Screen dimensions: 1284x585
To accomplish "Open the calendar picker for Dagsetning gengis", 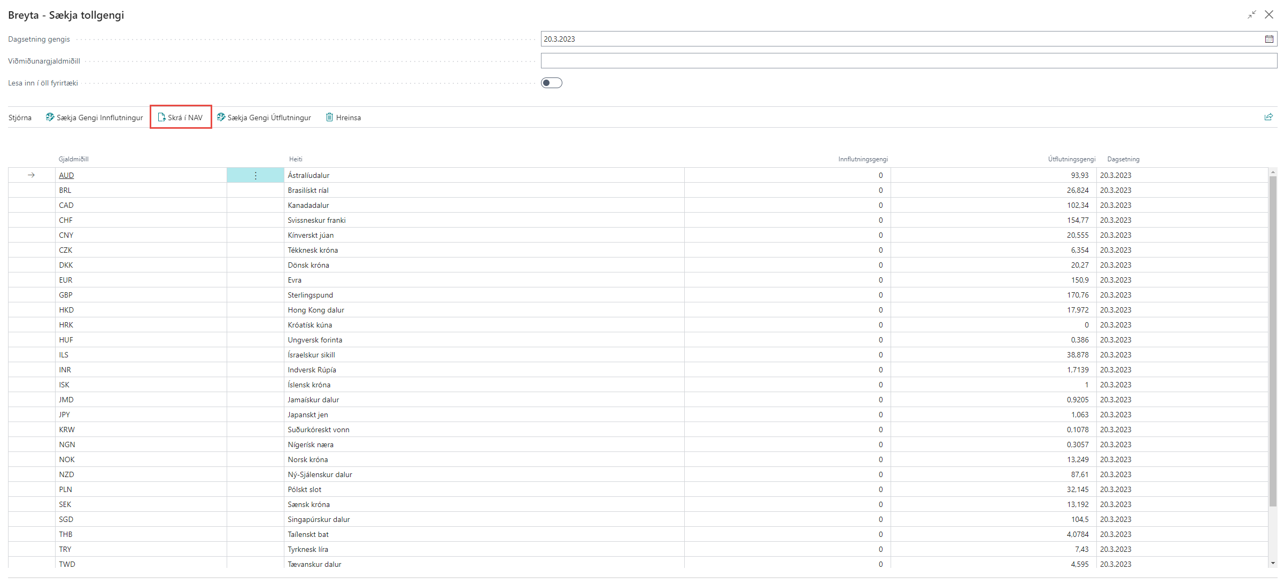I will [x=1269, y=39].
